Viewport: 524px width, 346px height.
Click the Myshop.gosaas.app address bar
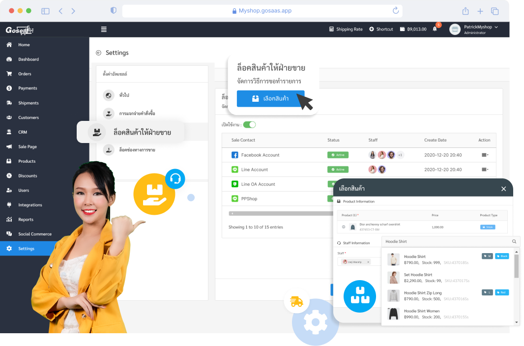click(x=262, y=11)
